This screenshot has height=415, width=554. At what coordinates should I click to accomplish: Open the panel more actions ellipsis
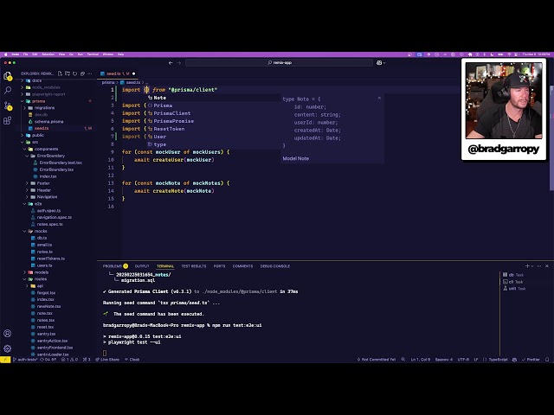tap(539, 266)
